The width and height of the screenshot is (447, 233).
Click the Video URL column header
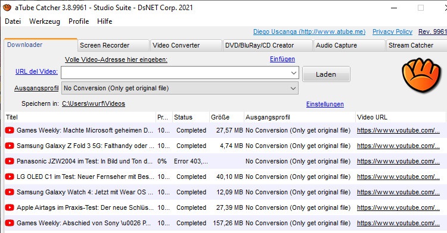401,117
